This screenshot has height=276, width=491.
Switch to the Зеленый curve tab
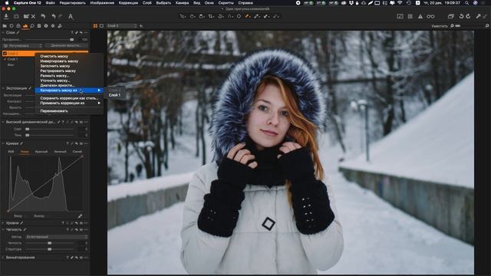click(x=60, y=152)
